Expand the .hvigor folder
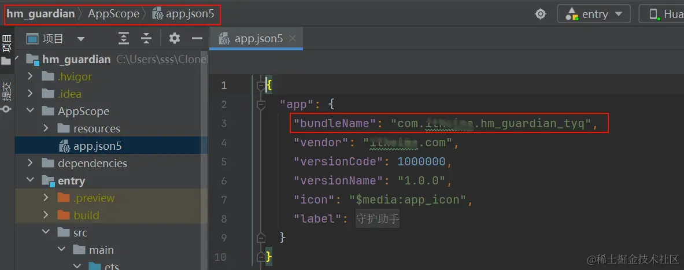Image resolution: width=684 pixels, height=270 pixels. tap(30, 76)
